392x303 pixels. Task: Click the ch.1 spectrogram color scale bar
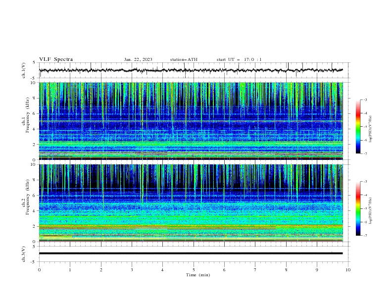pyautogui.click(x=358, y=127)
